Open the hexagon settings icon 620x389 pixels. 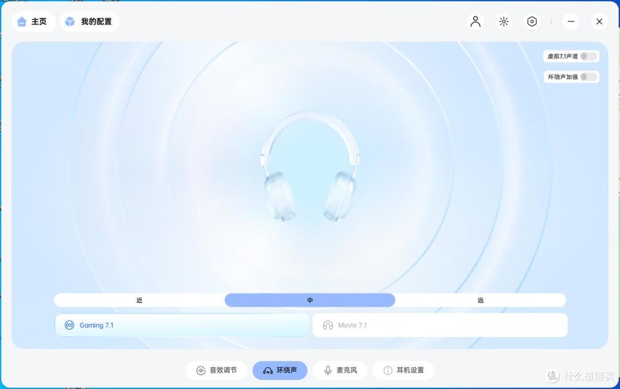pyautogui.click(x=532, y=21)
